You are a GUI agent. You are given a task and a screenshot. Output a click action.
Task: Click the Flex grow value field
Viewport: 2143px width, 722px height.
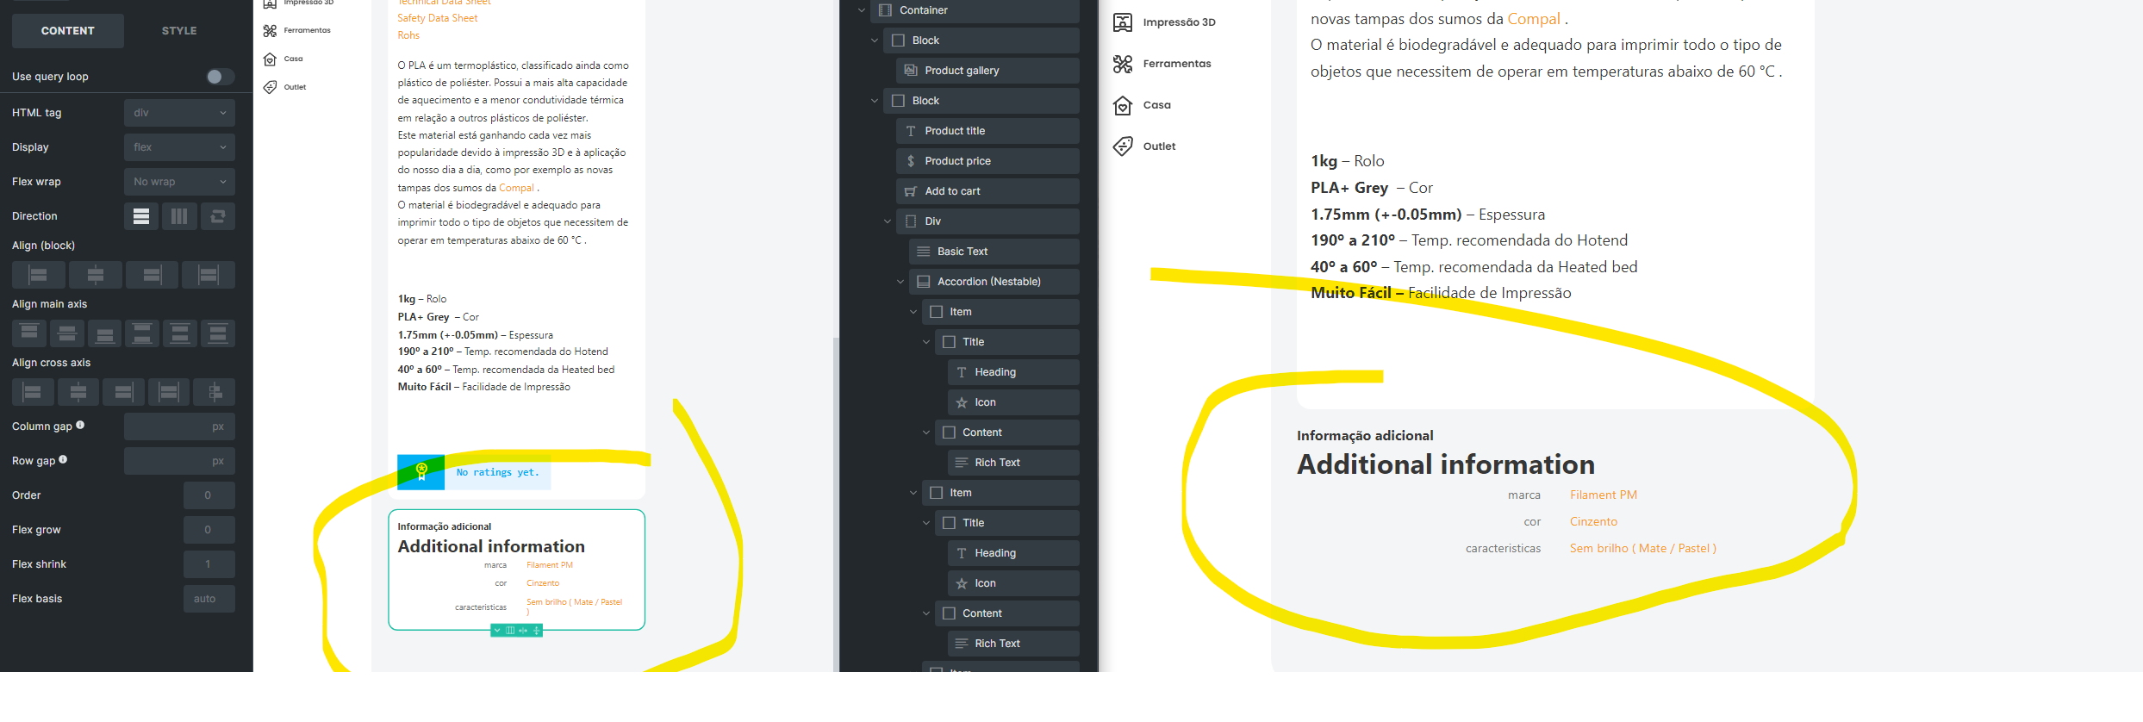[x=209, y=530]
